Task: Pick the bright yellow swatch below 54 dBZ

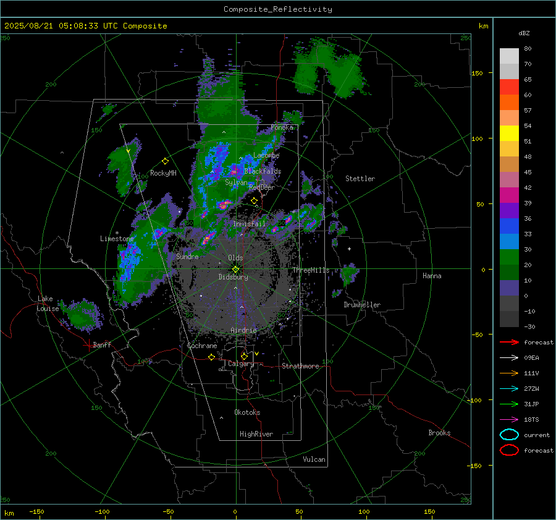Action: (x=509, y=134)
